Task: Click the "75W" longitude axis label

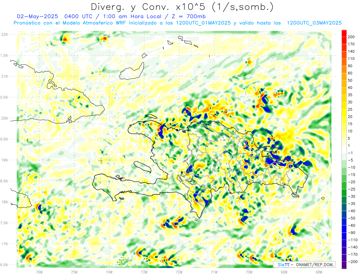Action: (x=74, y=272)
